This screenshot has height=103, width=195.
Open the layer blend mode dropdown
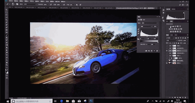(x=172, y=41)
